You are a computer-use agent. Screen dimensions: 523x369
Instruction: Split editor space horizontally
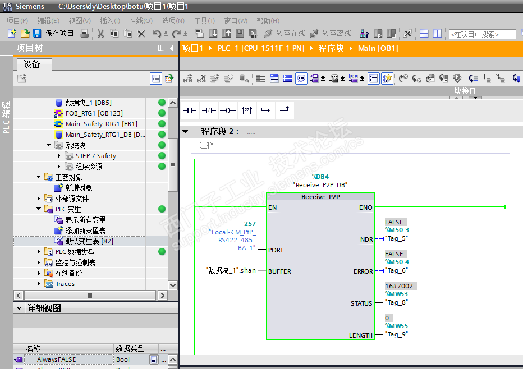(x=424, y=33)
